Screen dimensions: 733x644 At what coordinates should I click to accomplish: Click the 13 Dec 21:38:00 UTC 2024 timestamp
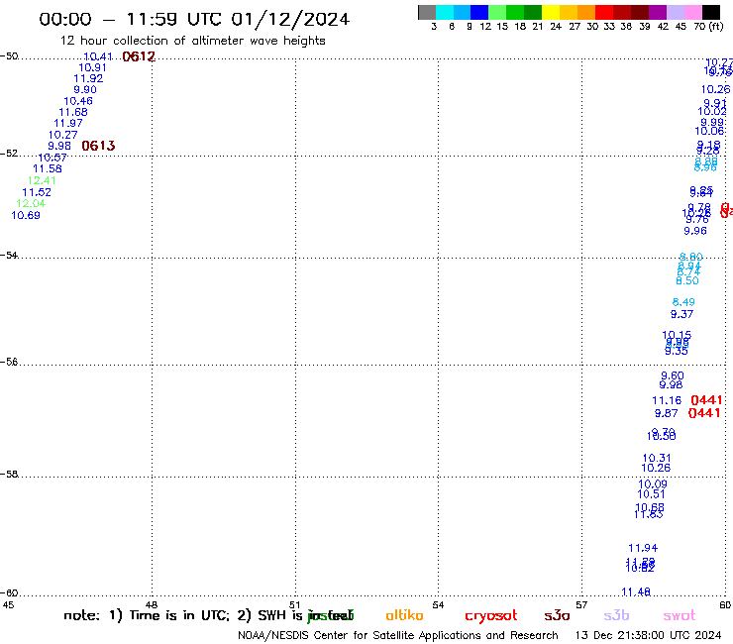(x=648, y=636)
